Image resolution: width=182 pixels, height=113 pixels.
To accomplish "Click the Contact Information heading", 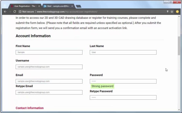I will point(30,108).
